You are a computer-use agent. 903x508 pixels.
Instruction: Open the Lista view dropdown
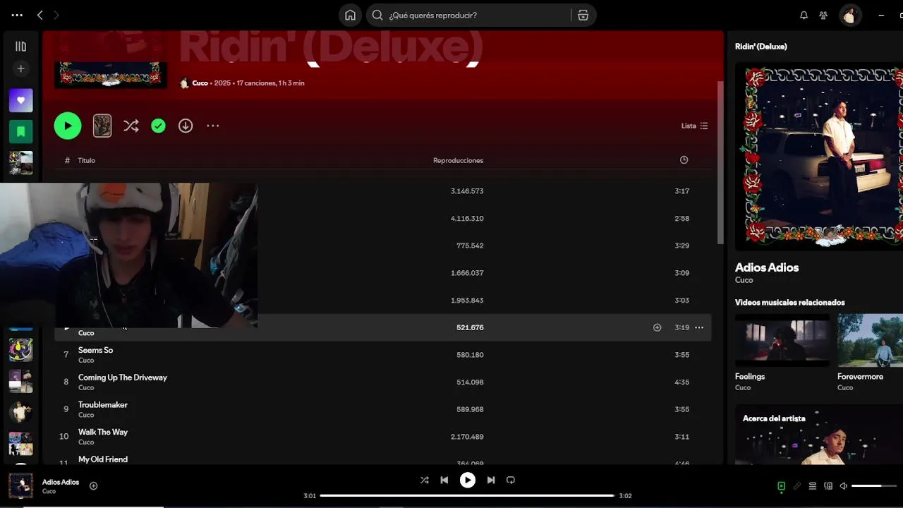pos(694,126)
